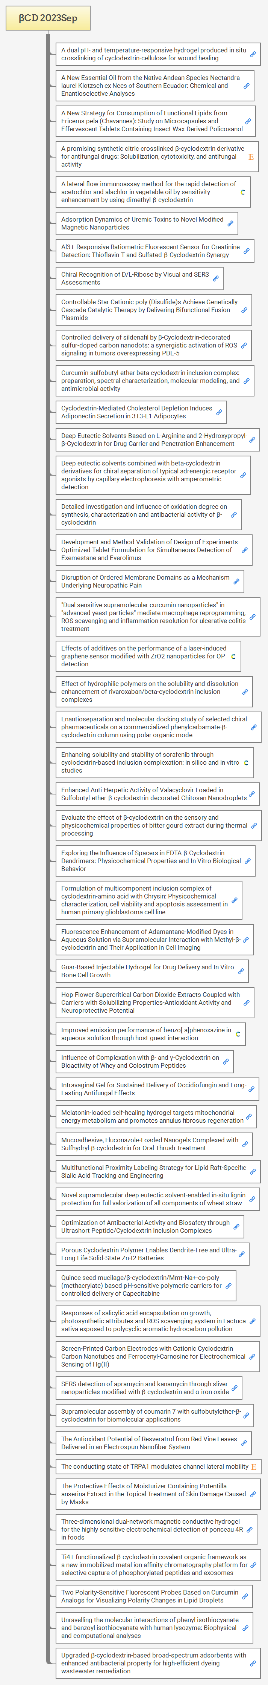The width and height of the screenshot is (268, 1685).
Task: Click Melatonin-loaded self-healing hydrogel node text
Action: tap(152, 1117)
